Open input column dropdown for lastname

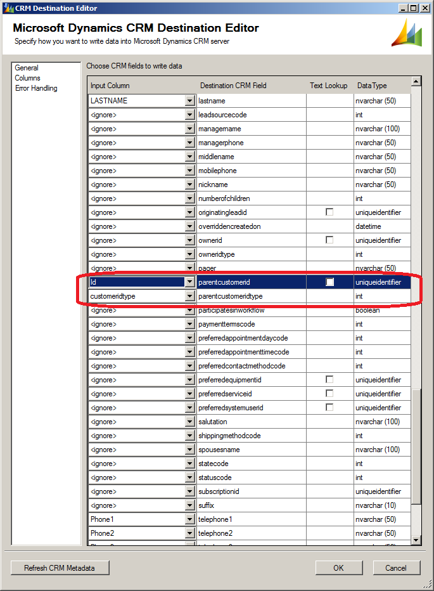tap(190, 101)
